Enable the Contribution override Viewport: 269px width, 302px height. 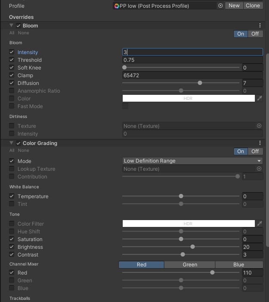pos(12,176)
